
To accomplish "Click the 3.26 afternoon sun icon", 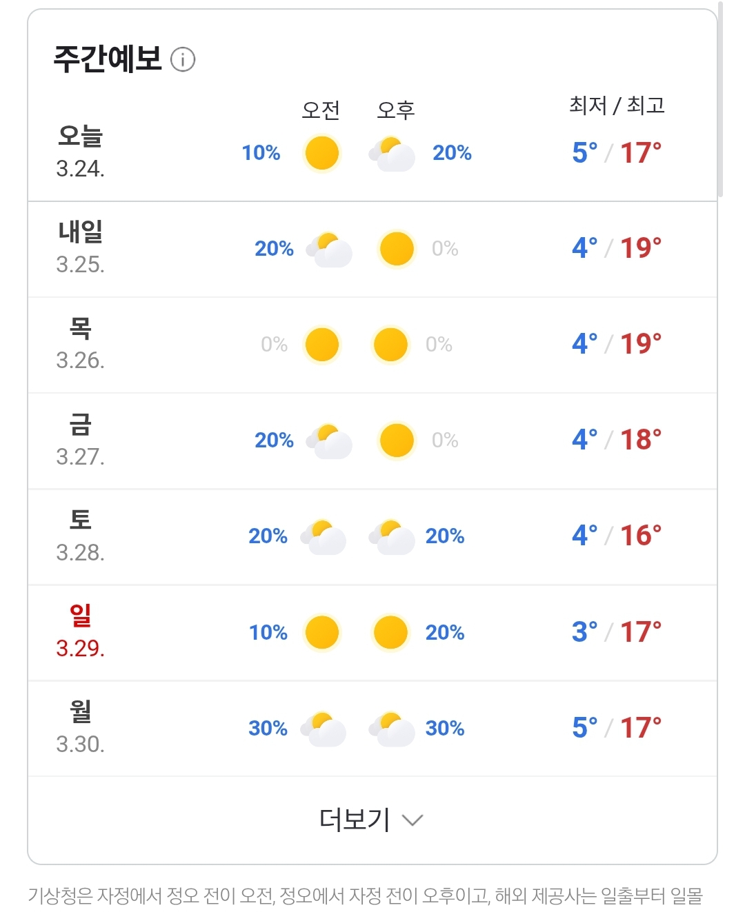I will 390,345.
